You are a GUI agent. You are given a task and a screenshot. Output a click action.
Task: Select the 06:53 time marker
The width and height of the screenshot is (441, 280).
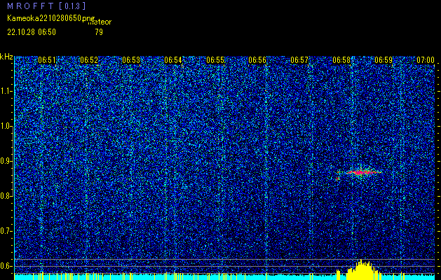[x=131, y=60]
